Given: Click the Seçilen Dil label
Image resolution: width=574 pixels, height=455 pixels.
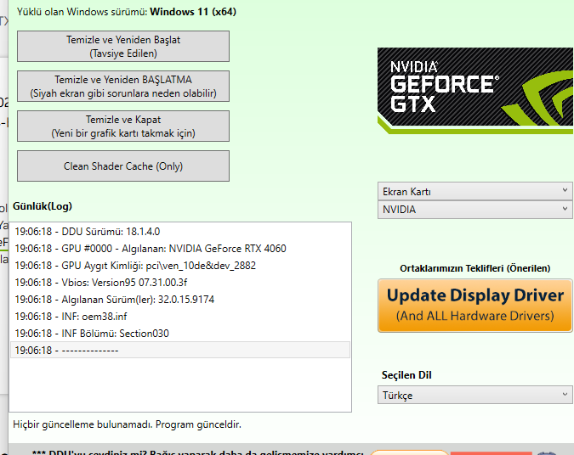Looking at the screenshot, I should [x=406, y=375].
